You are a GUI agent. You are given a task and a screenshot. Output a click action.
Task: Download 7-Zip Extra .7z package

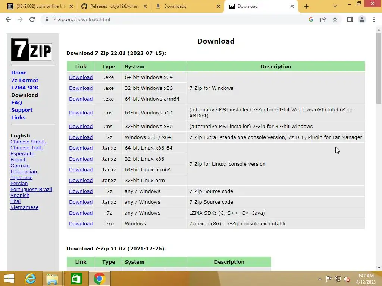pyautogui.click(x=81, y=137)
